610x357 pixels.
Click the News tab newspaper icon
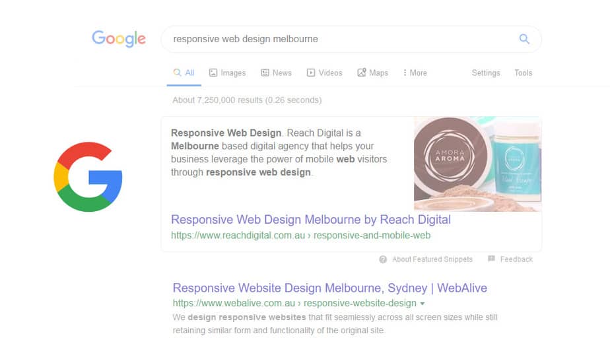[265, 73]
